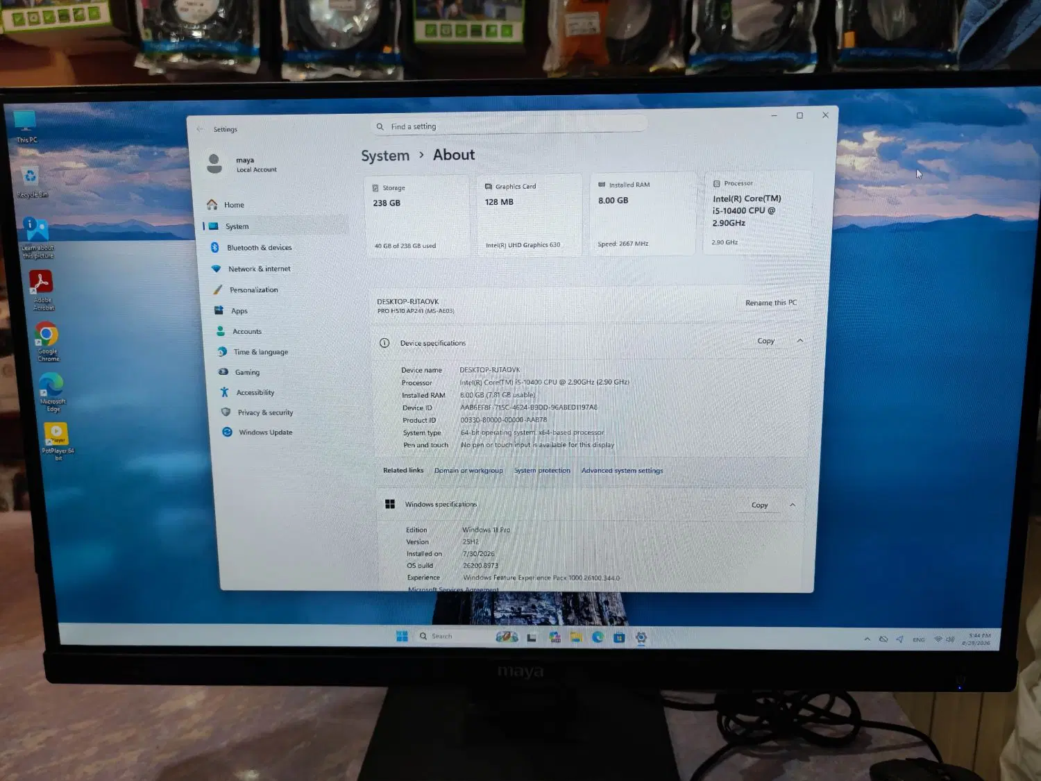The width and height of the screenshot is (1041, 781).
Task: Click the Accessibility figure icon
Action: [224, 392]
